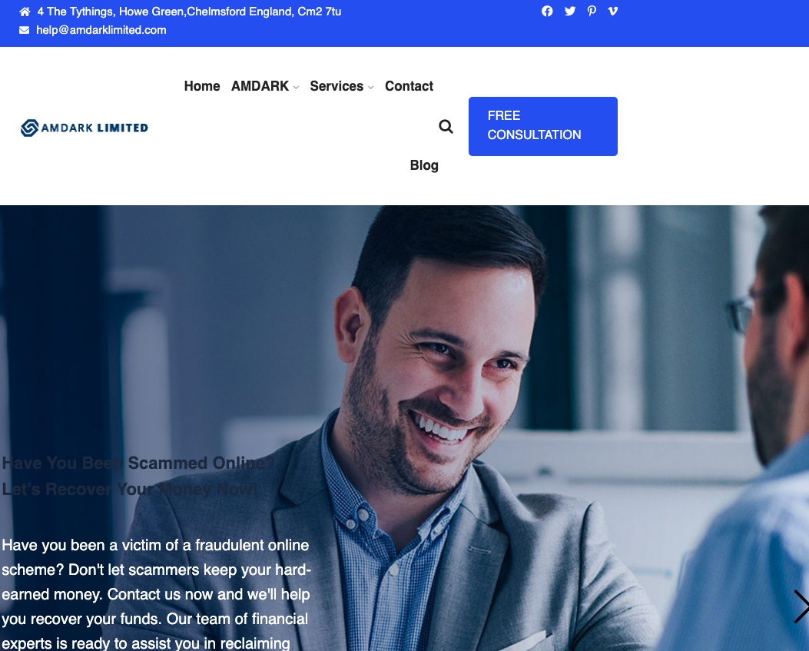Expand the AMDARK menu chevron
The image size is (809, 651).
pos(296,88)
